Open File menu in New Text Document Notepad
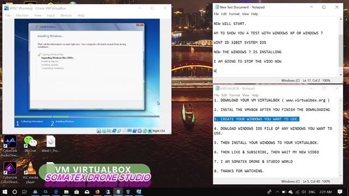Image resolution: width=349 pixels, height=196 pixels. pyautogui.click(x=216, y=14)
